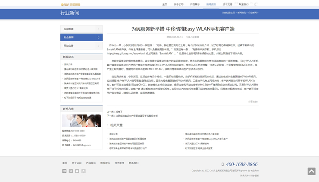Click the arrow on 行业新闻 sidebar item
Screen dimensions: 319x182
[x=98, y=38]
